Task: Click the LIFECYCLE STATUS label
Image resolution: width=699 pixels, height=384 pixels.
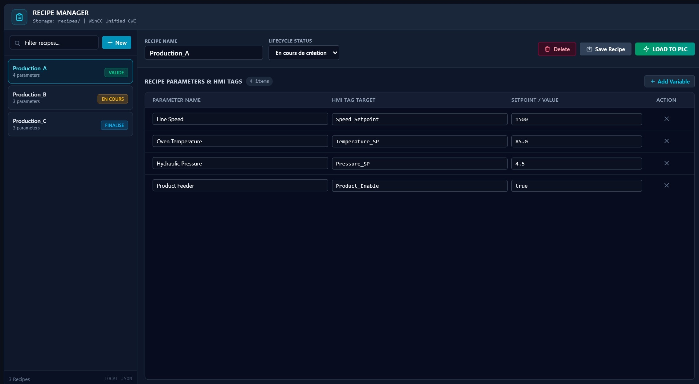Action: tap(290, 41)
